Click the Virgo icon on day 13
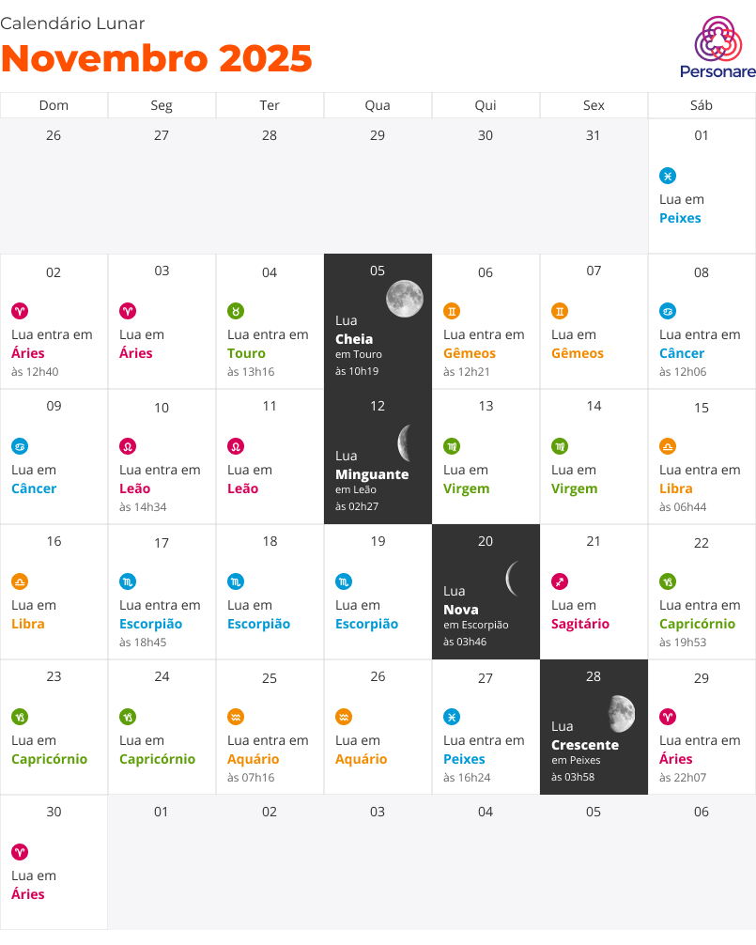The height and width of the screenshot is (945, 756). (452, 446)
